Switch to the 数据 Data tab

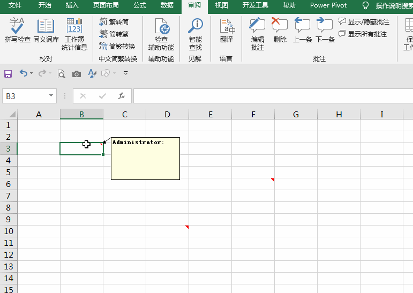pyautogui.click(x=167, y=5)
